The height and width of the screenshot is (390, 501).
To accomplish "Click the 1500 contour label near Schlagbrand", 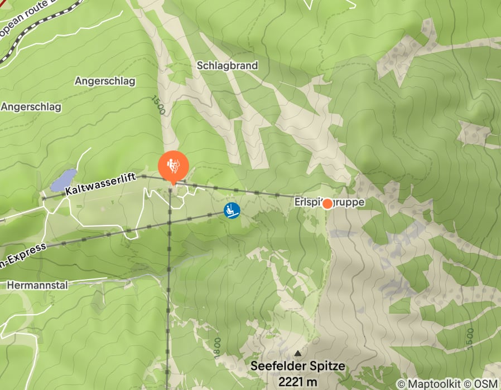I will pos(158,105).
